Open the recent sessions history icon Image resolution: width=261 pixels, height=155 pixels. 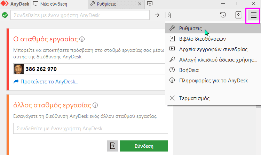tap(223, 15)
